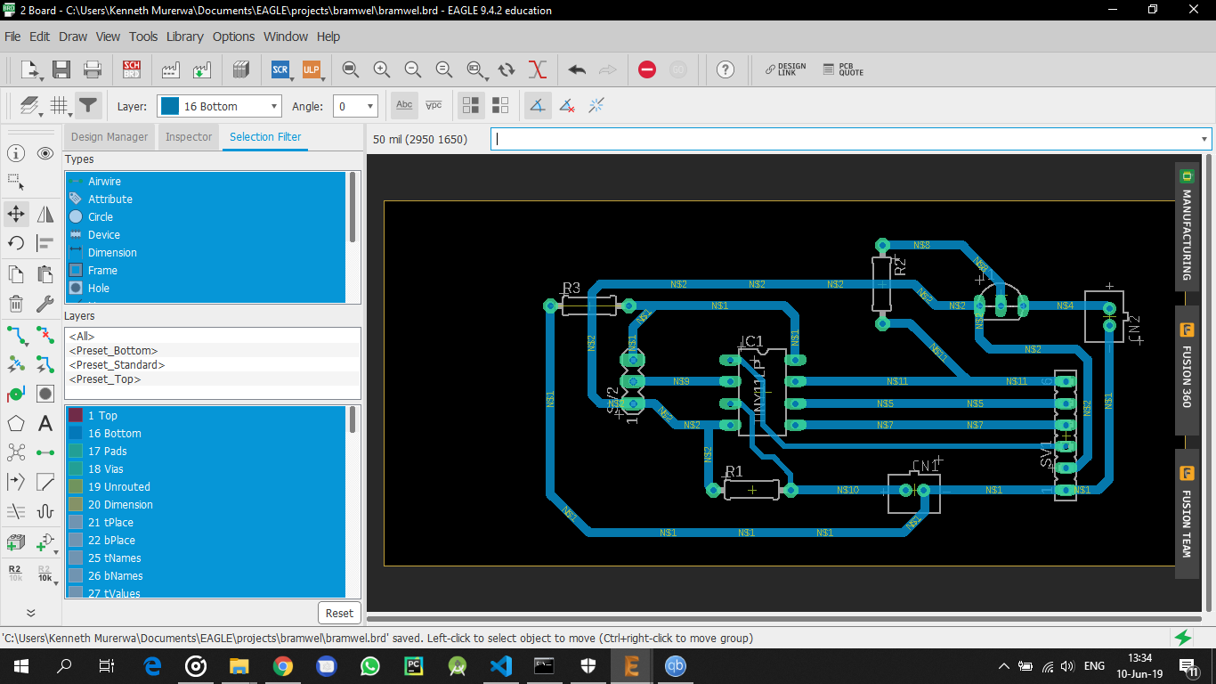This screenshot has height=684, width=1216.
Task: Switch to the Design Manager tab
Action: [x=109, y=137]
